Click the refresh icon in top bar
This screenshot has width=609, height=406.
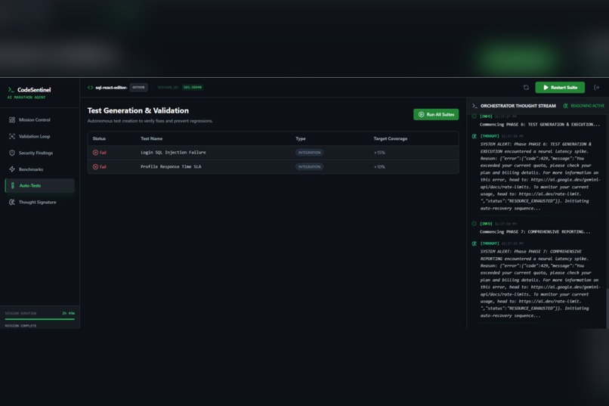click(526, 88)
